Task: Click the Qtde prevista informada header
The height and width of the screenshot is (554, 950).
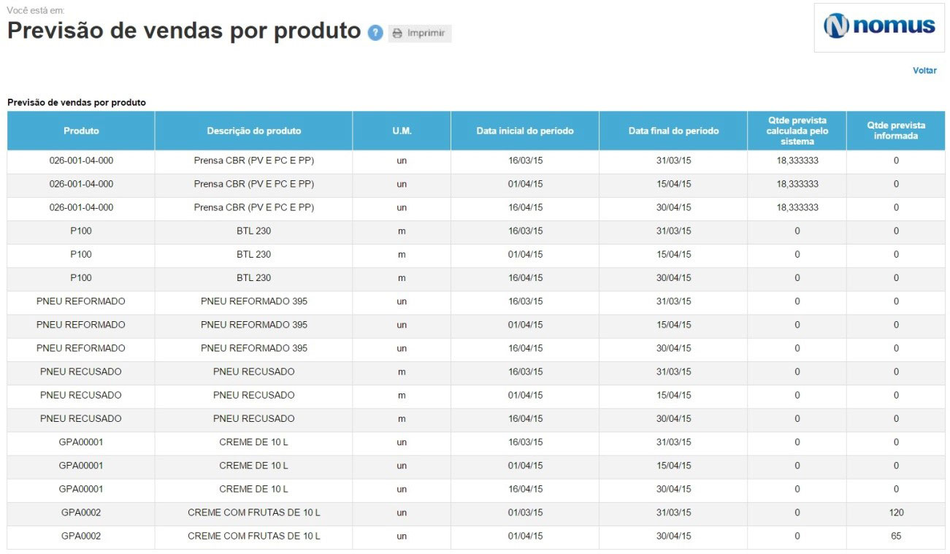Action: pyautogui.click(x=896, y=131)
